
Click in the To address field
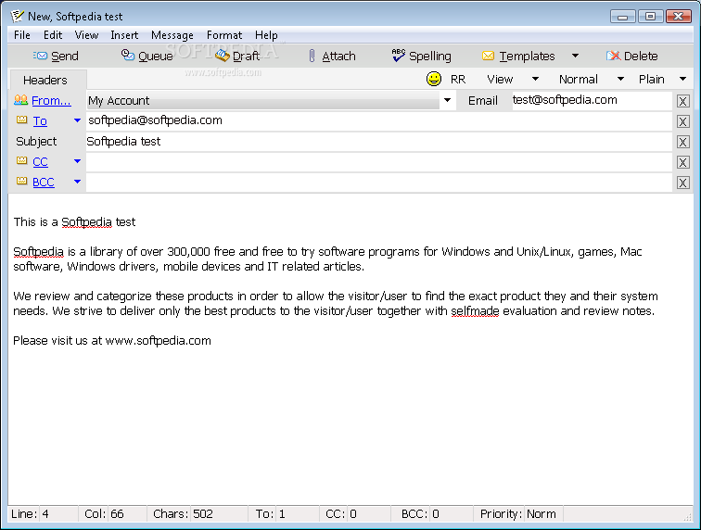378,121
